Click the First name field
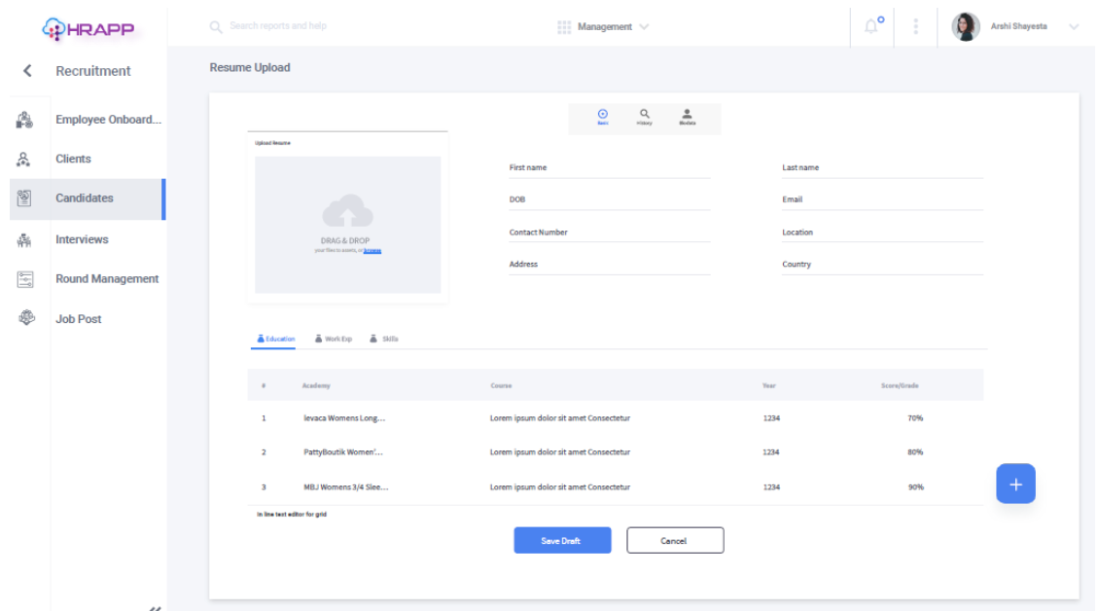 pos(609,169)
